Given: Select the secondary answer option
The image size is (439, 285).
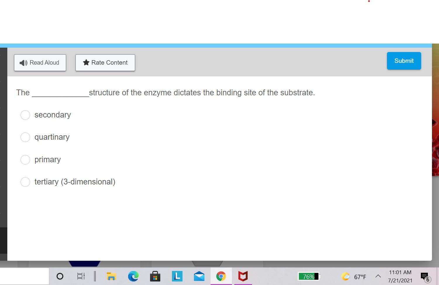Looking at the screenshot, I should click(25, 115).
